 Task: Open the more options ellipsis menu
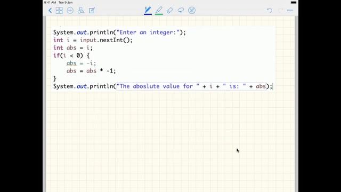[290, 10]
